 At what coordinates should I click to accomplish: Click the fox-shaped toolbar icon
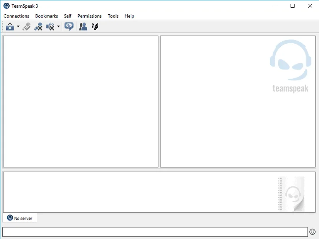[x=95, y=26]
